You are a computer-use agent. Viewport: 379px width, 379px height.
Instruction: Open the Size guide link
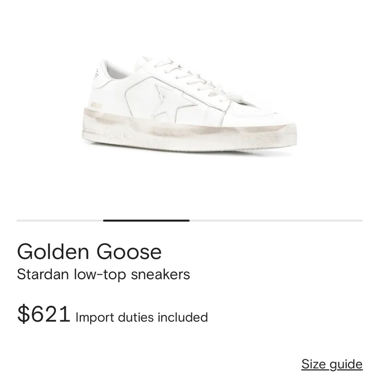click(x=332, y=364)
